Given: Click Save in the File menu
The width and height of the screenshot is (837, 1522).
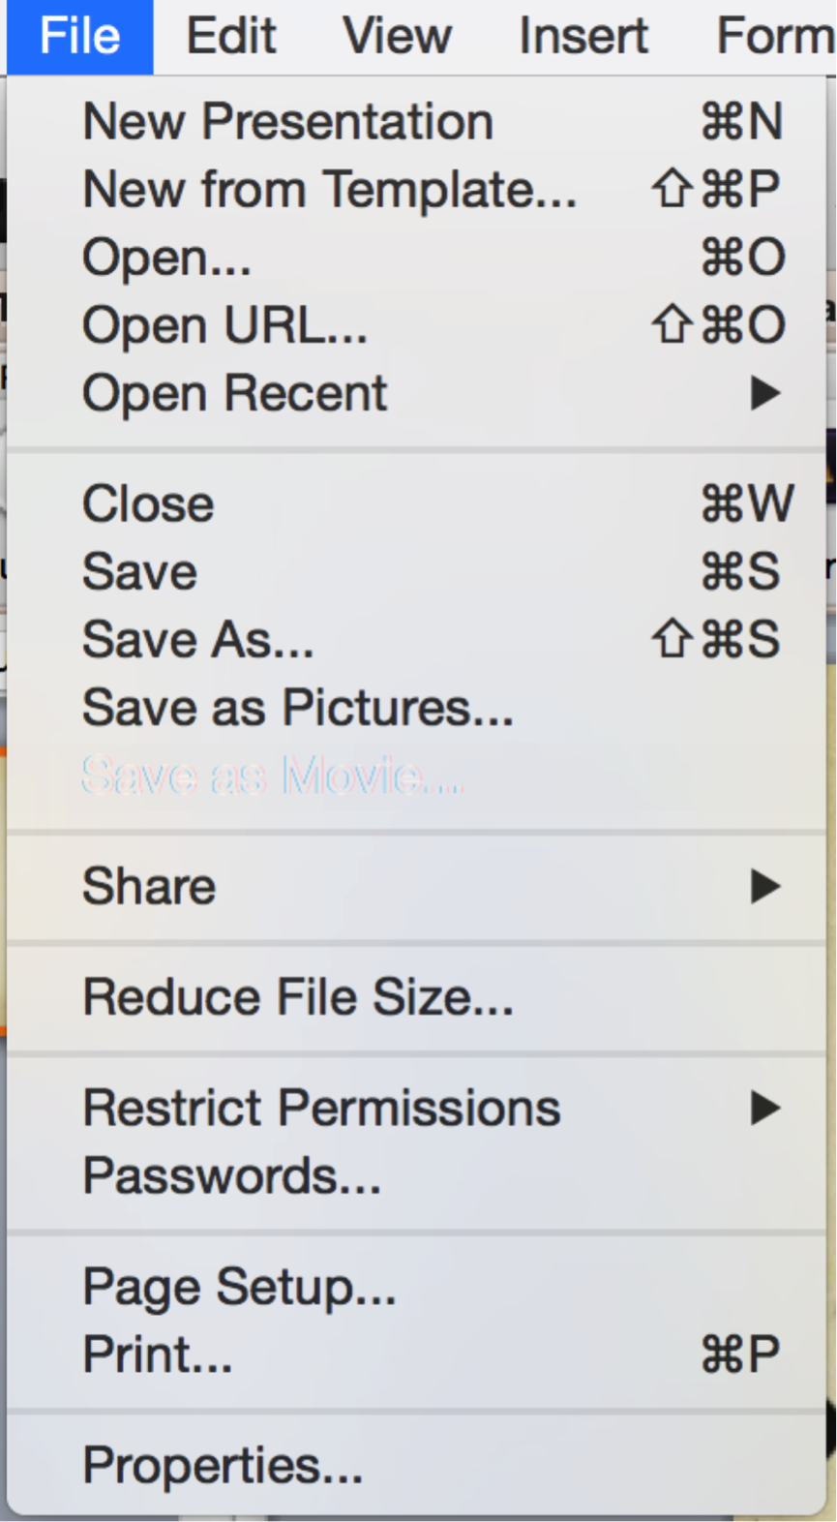Looking at the screenshot, I should point(139,572).
